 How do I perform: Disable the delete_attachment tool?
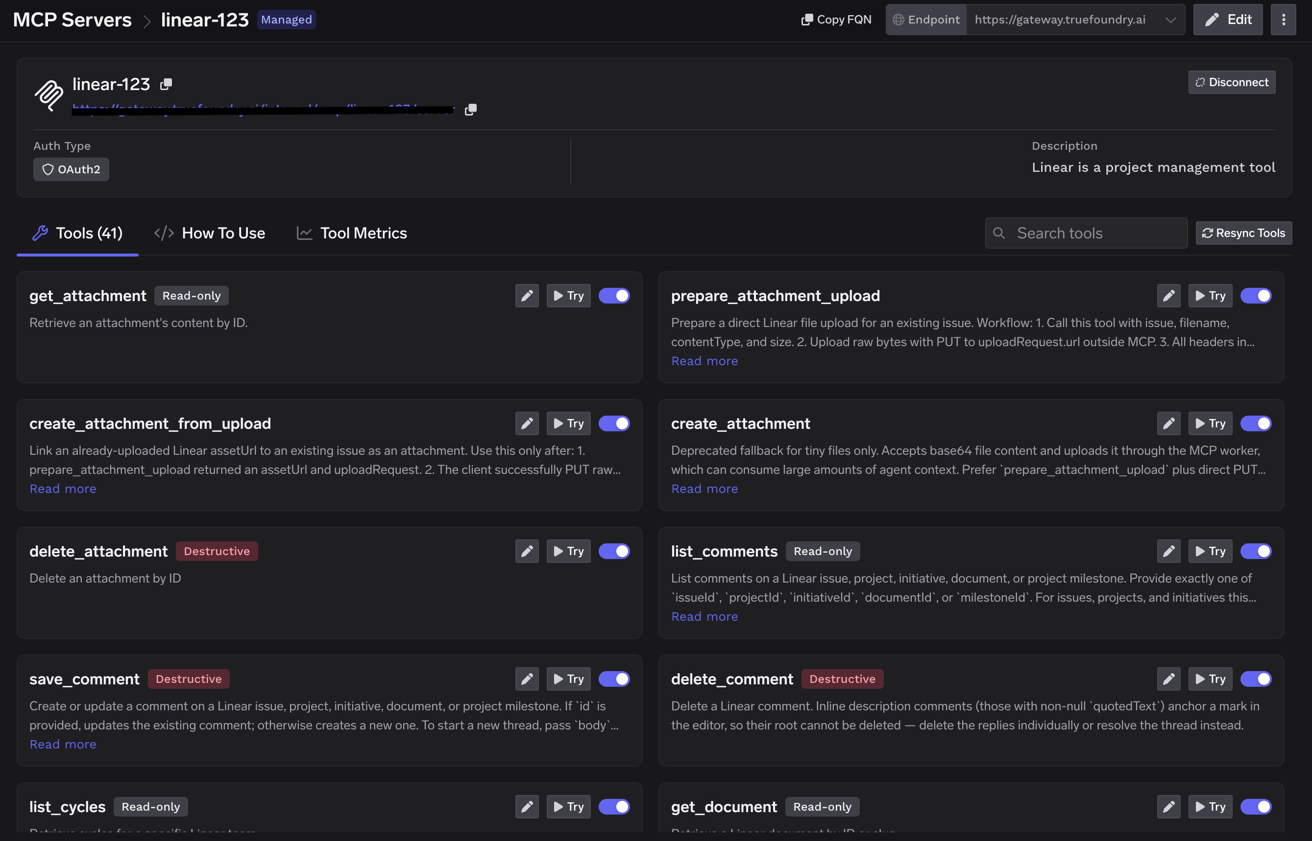click(x=614, y=551)
